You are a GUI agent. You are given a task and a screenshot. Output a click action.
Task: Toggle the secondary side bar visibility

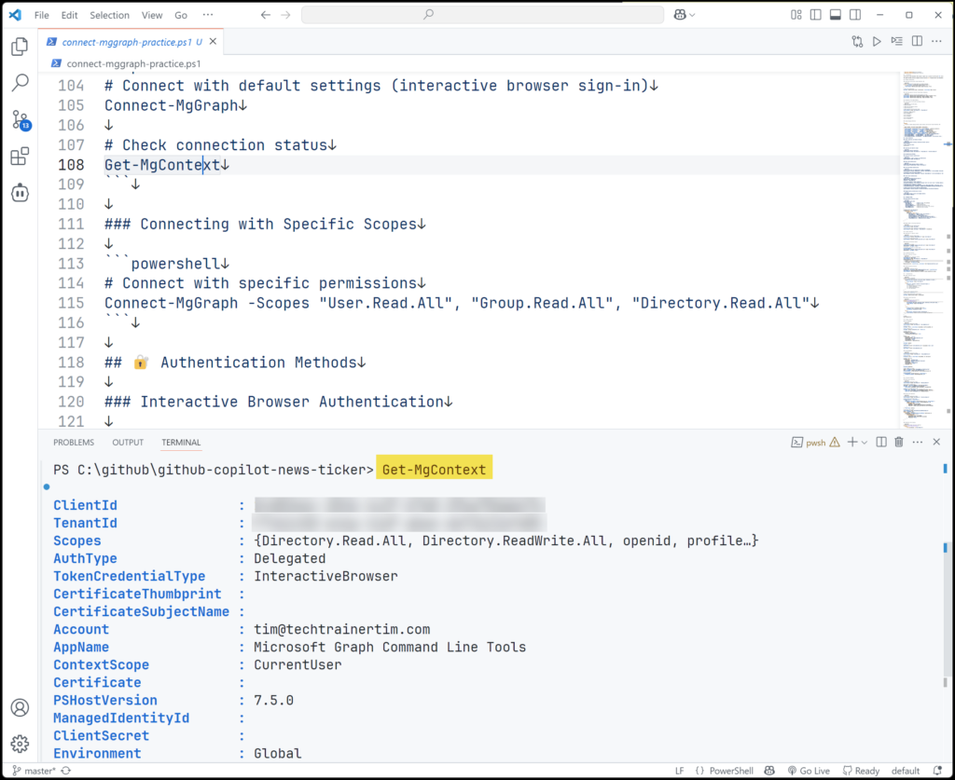point(855,15)
